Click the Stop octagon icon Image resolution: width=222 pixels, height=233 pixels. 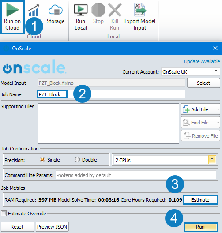coord(98,10)
